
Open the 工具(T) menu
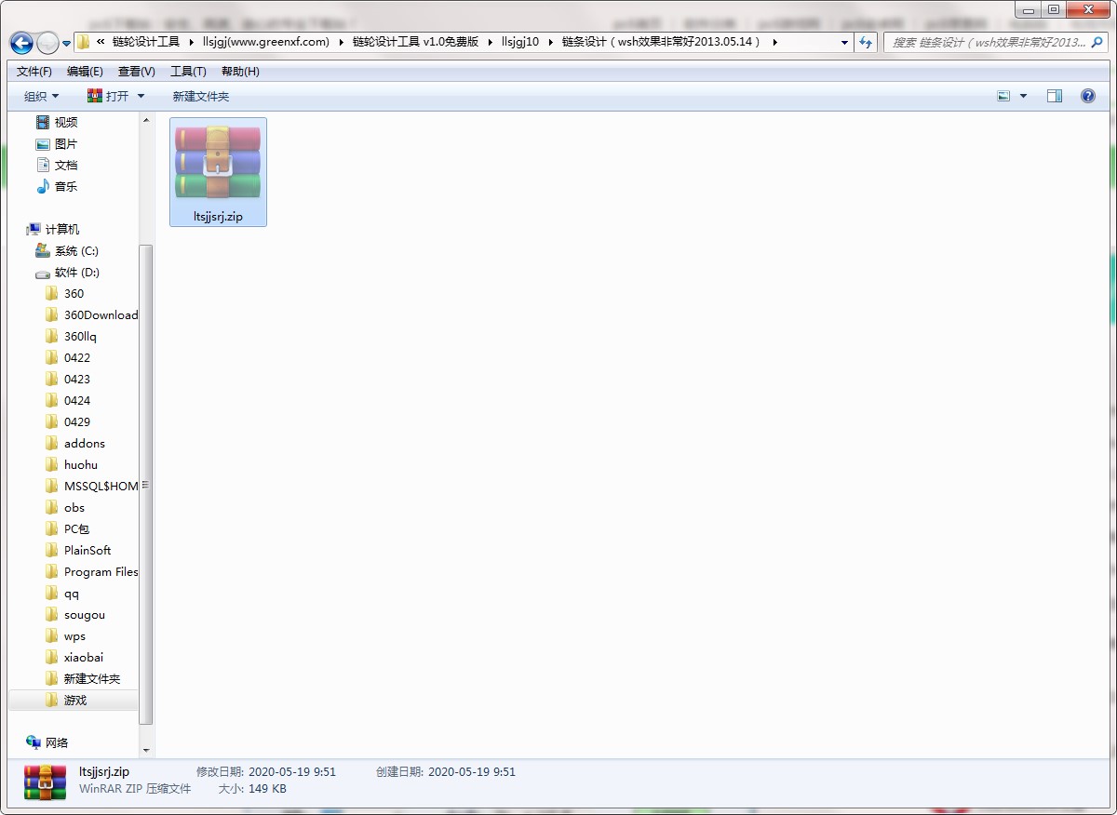(188, 72)
